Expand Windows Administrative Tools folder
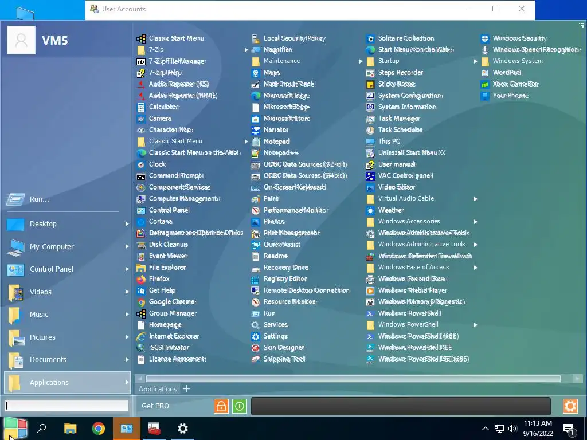The image size is (587, 440). 421,245
